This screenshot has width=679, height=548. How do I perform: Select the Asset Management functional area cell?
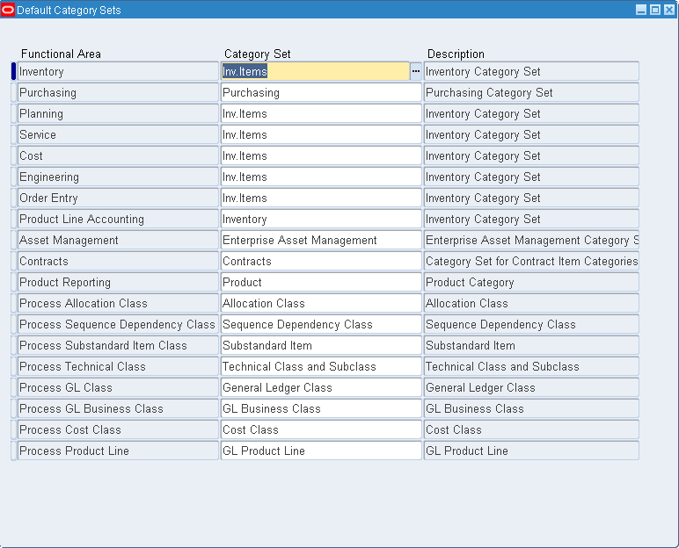tap(118, 240)
